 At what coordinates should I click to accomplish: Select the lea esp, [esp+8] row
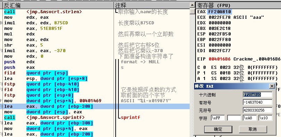tap(58, 79)
